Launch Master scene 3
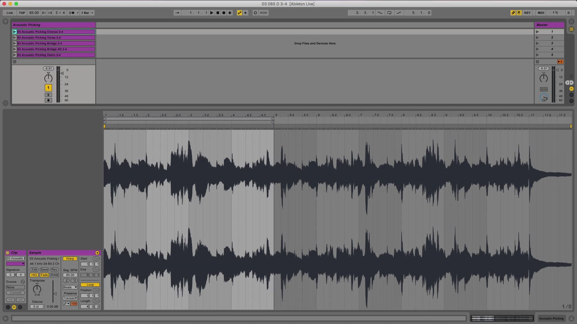577x324 pixels. pyautogui.click(x=538, y=43)
